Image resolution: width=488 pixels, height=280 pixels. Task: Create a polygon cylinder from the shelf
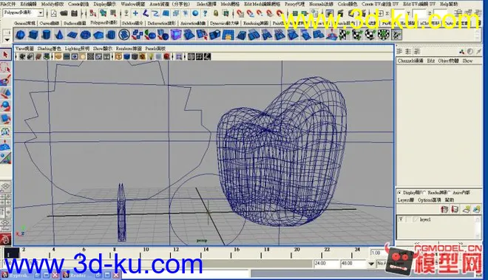coord(46,35)
